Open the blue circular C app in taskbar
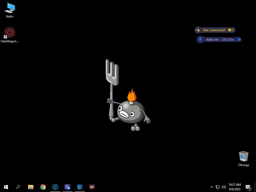 point(55,187)
